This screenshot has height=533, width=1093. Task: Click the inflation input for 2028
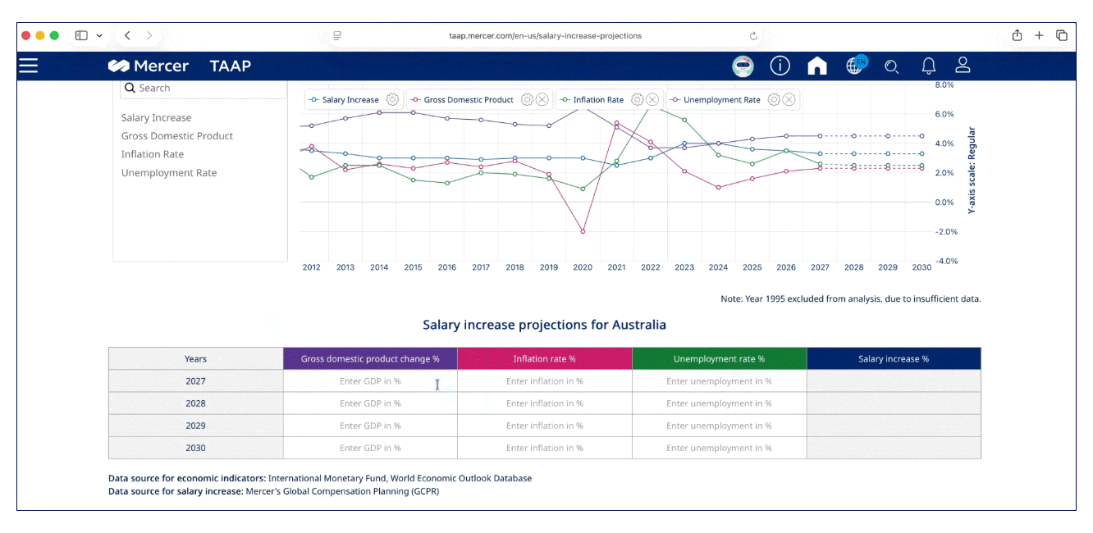click(x=545, y=403)
